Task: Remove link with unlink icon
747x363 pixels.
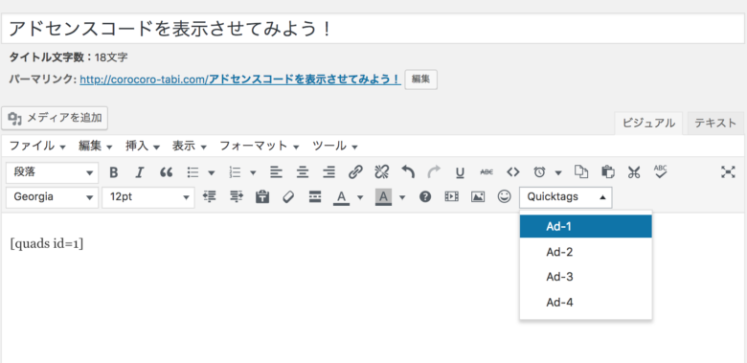Action: [x=381, y=172]
